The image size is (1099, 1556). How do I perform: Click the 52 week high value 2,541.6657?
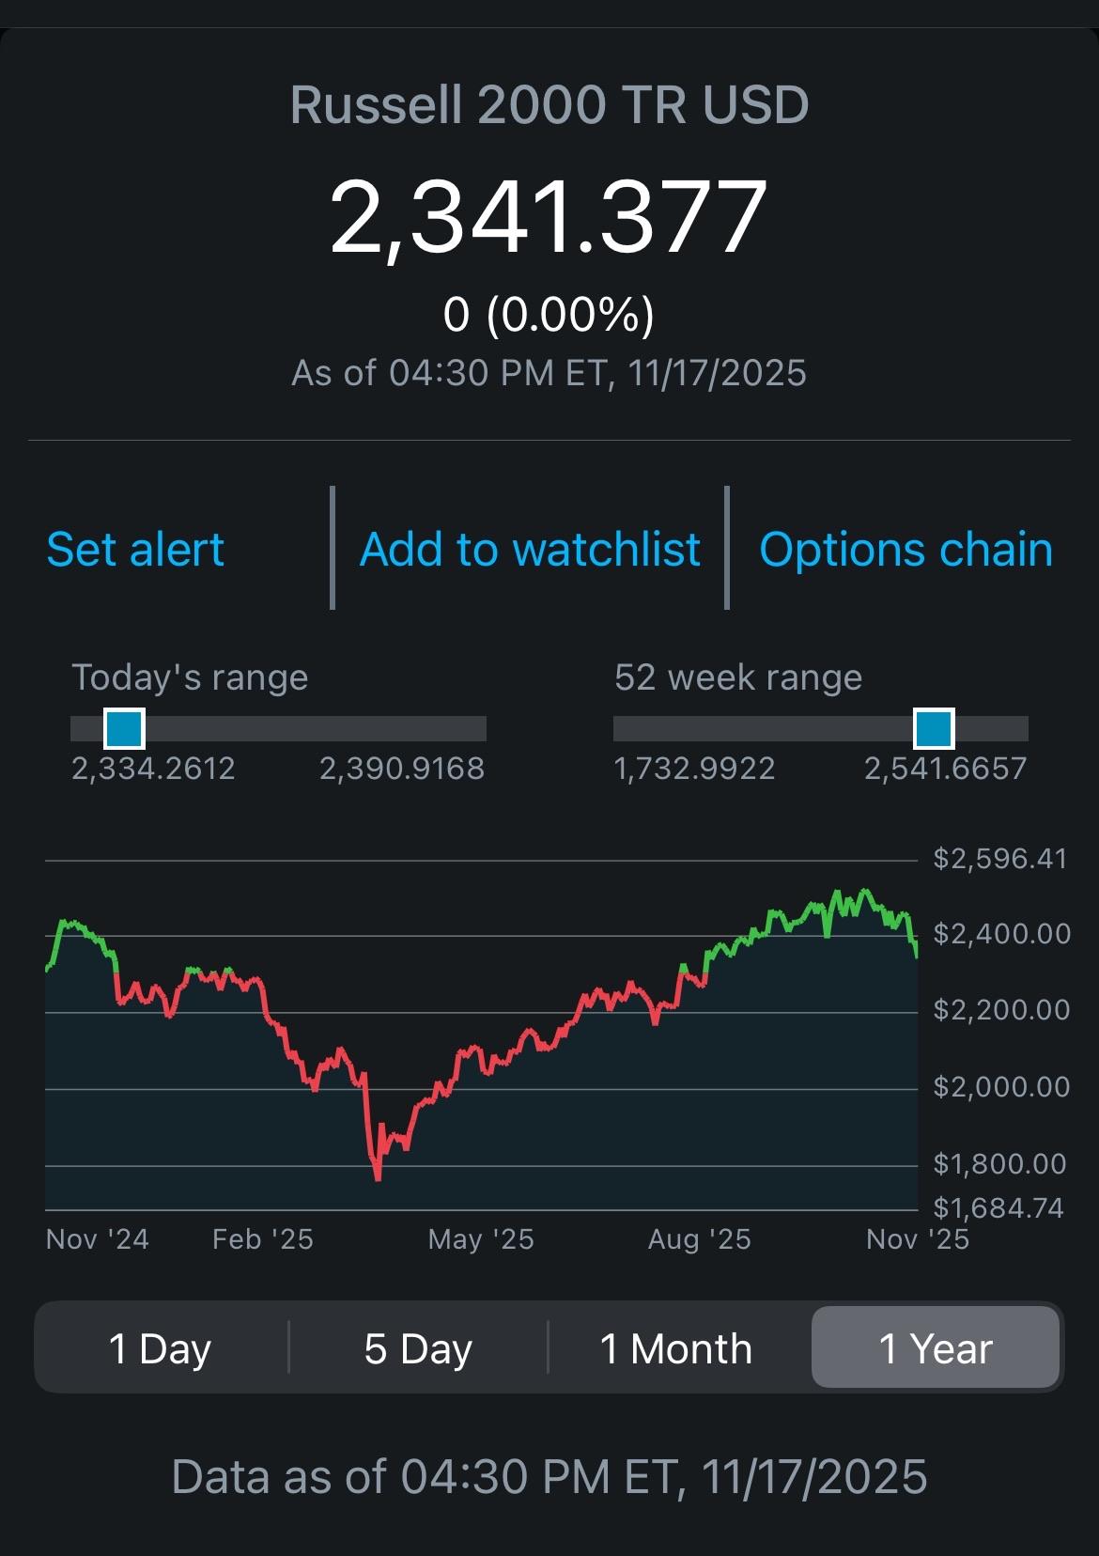945,769
